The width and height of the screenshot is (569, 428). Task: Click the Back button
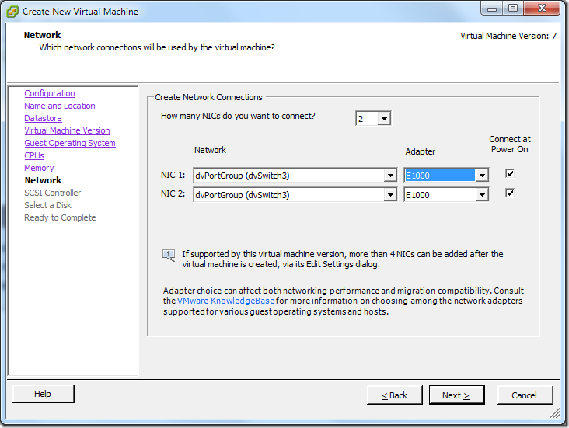tap(395, 395)
